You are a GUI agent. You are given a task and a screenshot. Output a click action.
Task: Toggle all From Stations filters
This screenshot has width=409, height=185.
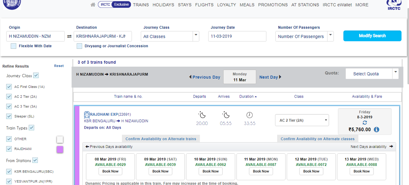pyautogui.click(x=35, y=160)
